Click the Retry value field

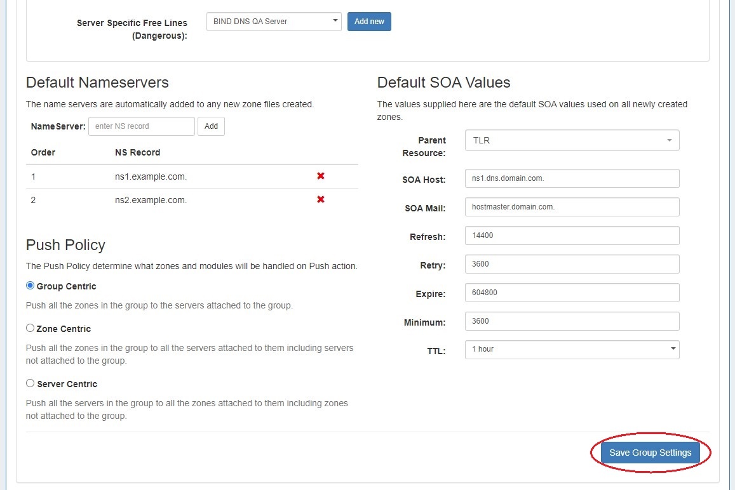click(572, 264)
